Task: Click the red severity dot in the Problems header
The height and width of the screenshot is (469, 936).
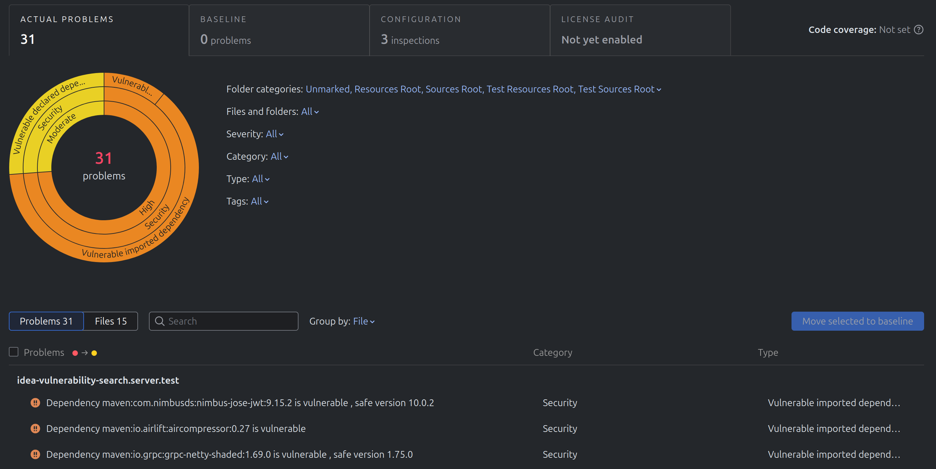Action: 75,352
